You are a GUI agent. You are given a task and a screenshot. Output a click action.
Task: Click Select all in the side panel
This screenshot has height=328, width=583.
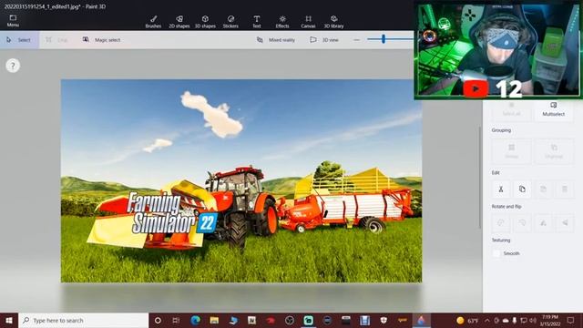[x=511, y=110]
